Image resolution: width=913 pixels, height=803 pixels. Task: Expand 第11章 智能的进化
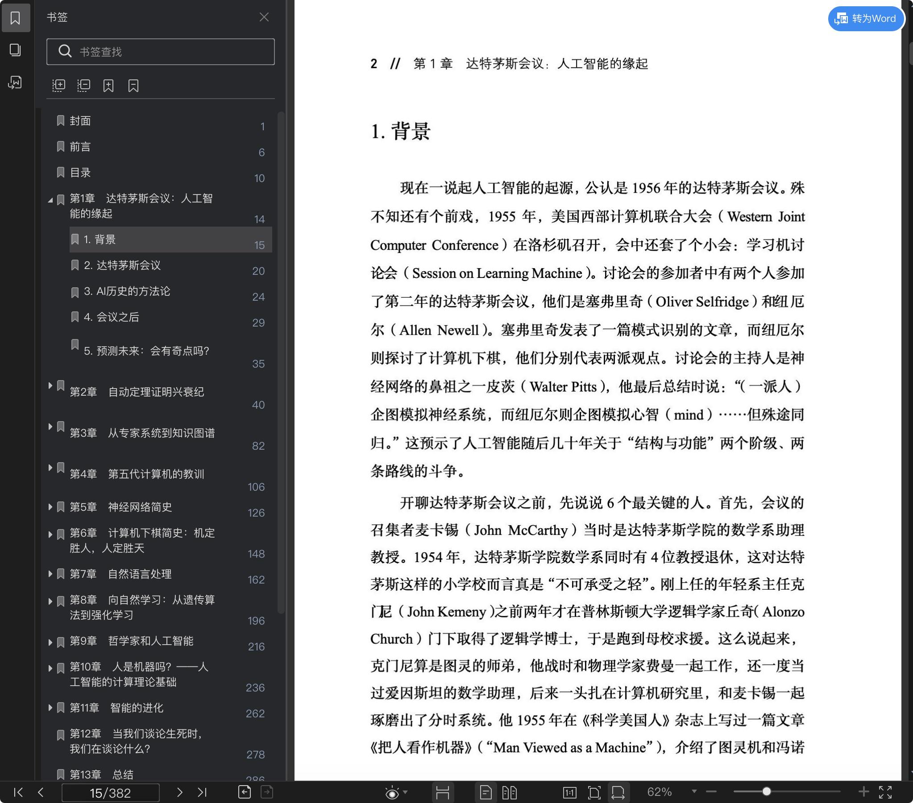click(50, 708)
